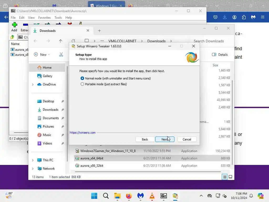The width and height of the screenshot is (269, 202).
Task: Open a new File Explorer tab
Action: tap(99, 31)
